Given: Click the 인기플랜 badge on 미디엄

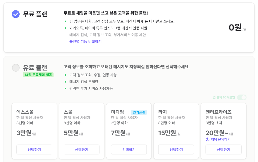Looking at the screenshot, I should coord(139,112).
